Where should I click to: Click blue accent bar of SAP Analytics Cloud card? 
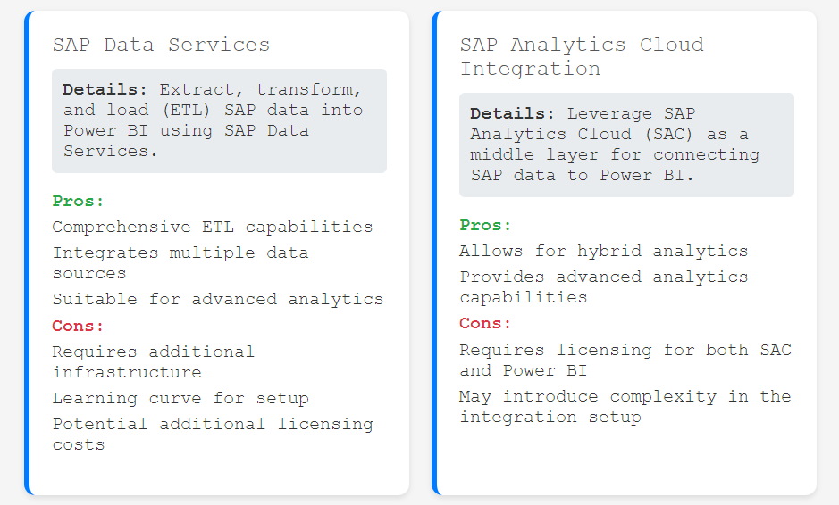(x=435, y=252)
